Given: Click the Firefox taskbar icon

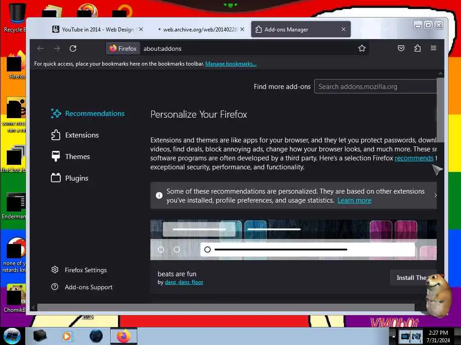Looking at the screenshot, I should pos(124,336).
